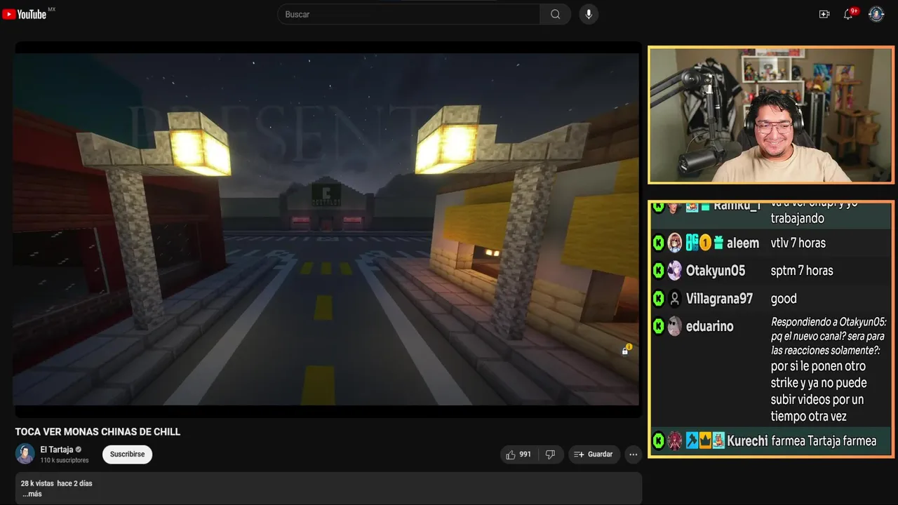Click the 'vtlv 7 horas' message

pyautogui.click(x=798, y=243)
